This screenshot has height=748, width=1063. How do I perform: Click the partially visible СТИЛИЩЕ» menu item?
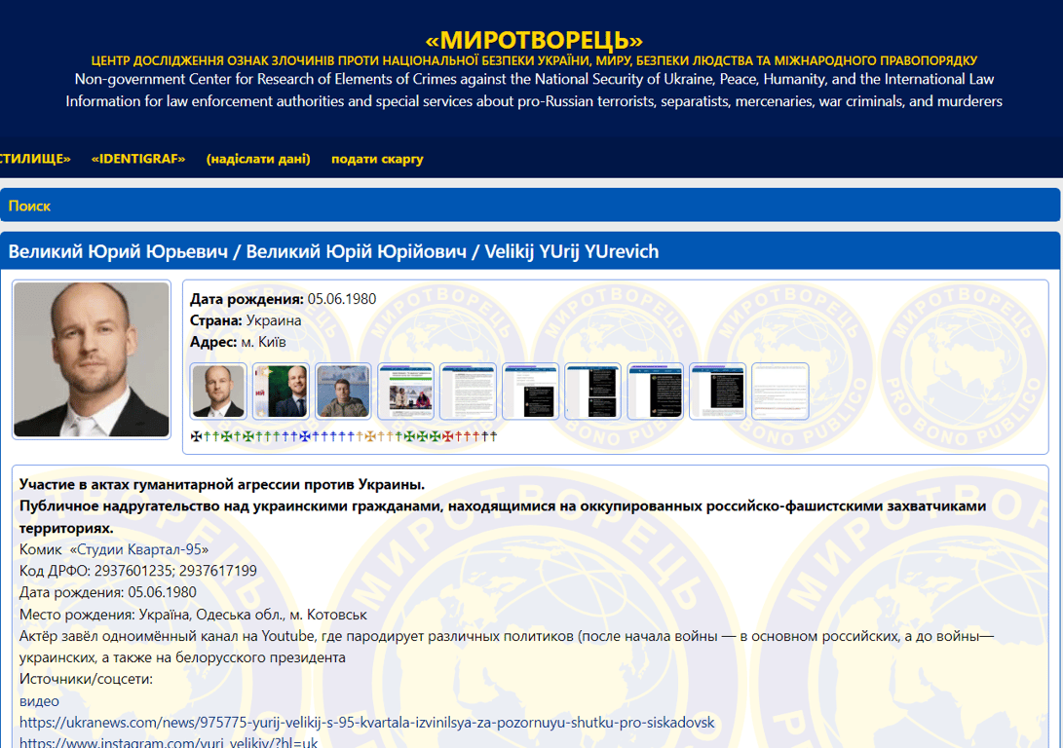pyautogui.click(x=35, y=159)
